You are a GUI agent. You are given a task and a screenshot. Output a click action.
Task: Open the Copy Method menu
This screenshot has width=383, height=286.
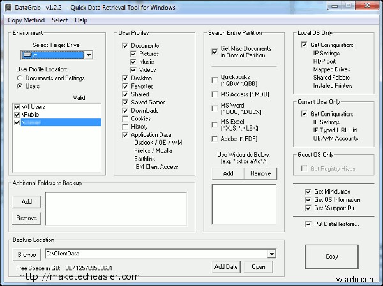26,20
